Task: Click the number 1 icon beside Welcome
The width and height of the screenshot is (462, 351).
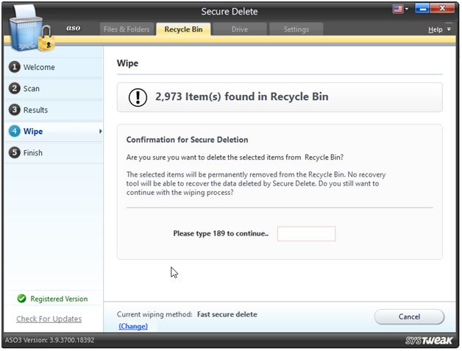Action: point(14,67)
